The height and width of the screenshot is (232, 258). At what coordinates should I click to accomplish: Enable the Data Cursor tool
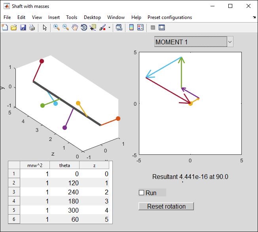[93, 27]
